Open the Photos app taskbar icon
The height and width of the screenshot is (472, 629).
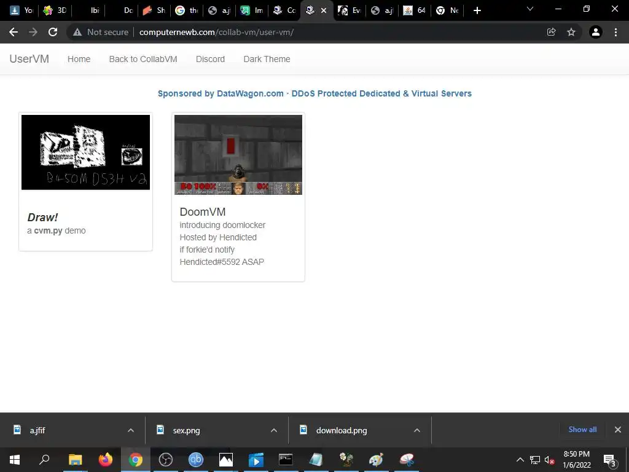(x=226, y=460)
